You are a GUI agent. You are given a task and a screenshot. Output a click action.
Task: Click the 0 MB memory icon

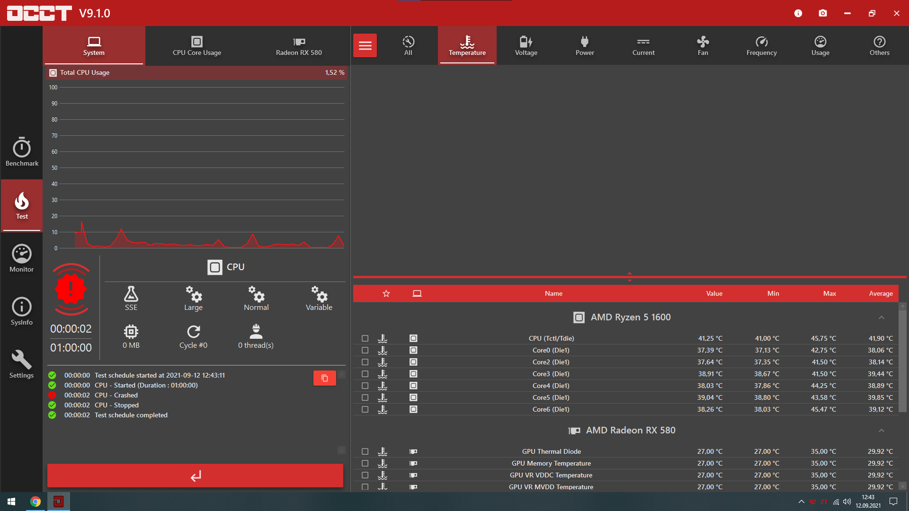coord(131,331)
